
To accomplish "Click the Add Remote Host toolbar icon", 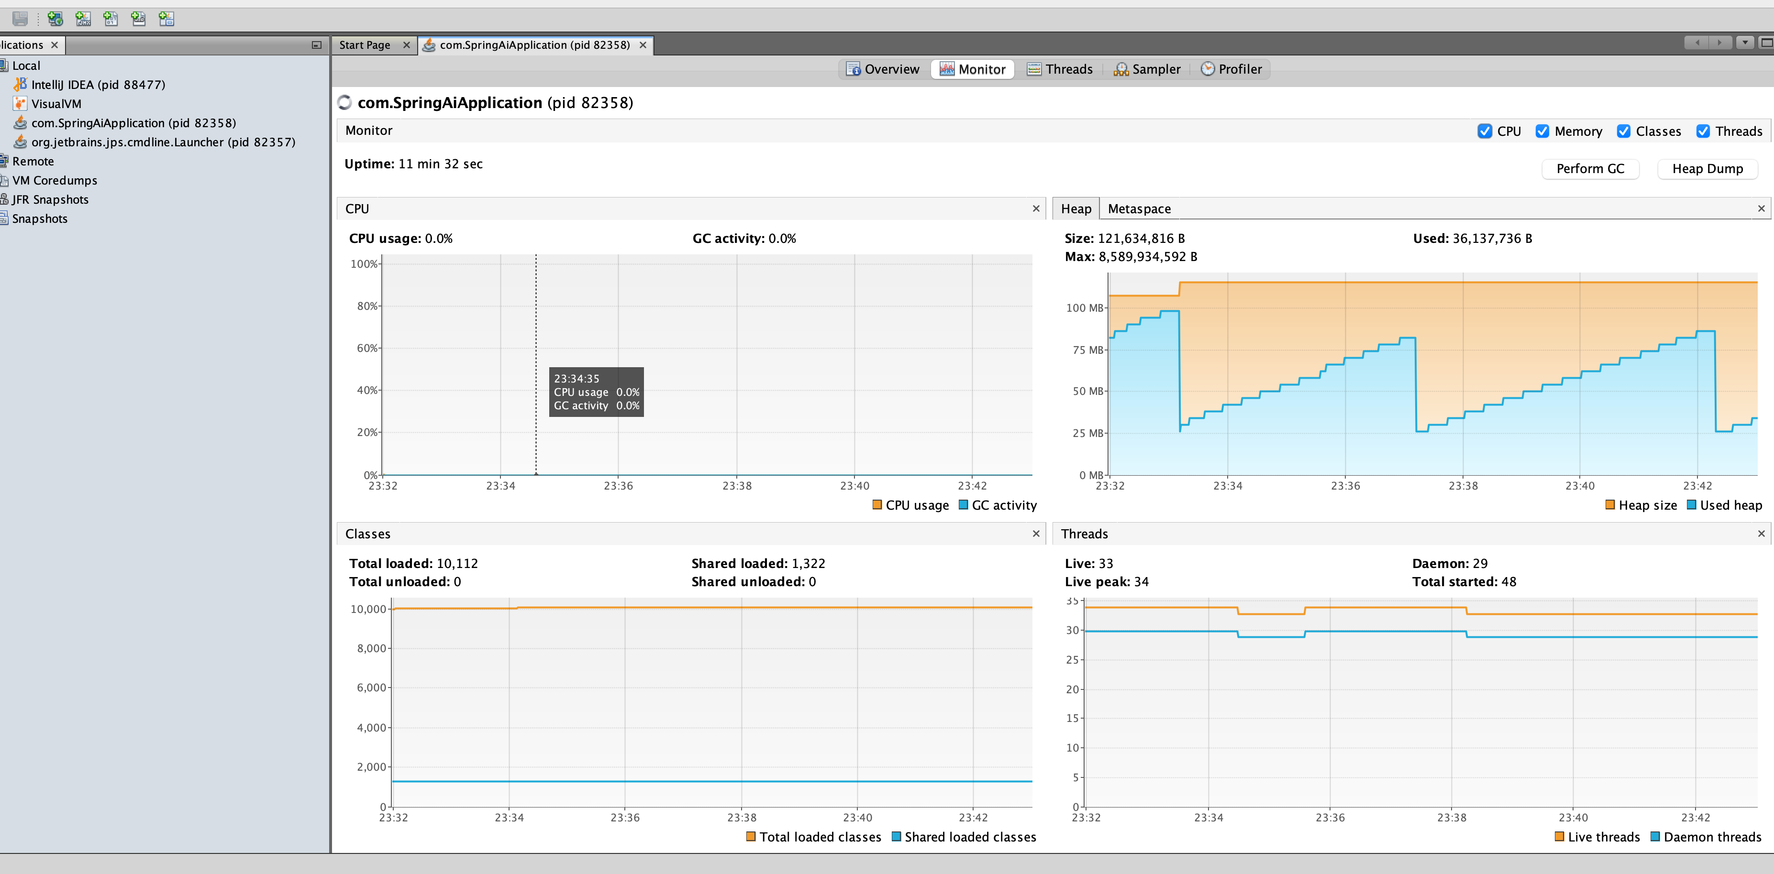I will click(55, 19).
